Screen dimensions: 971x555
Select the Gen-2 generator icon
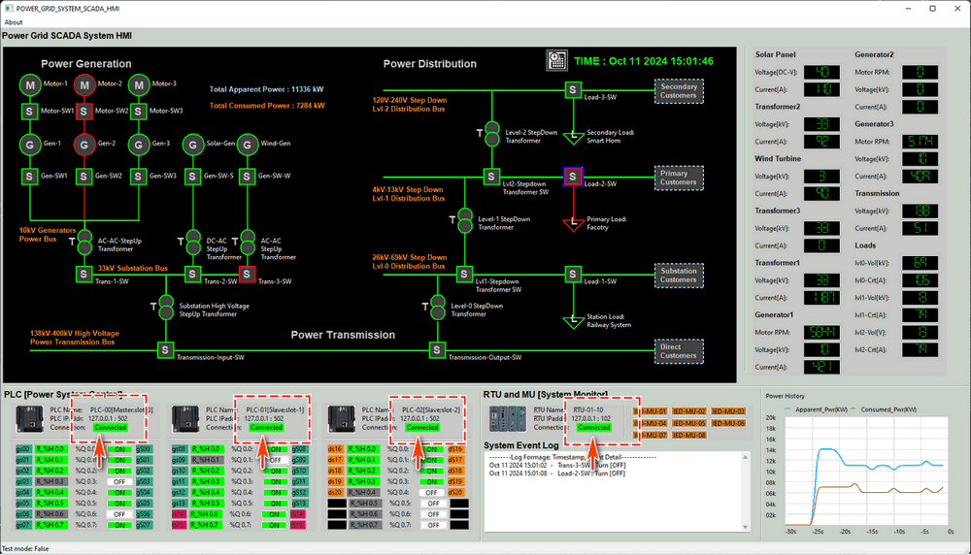[84, 145]
